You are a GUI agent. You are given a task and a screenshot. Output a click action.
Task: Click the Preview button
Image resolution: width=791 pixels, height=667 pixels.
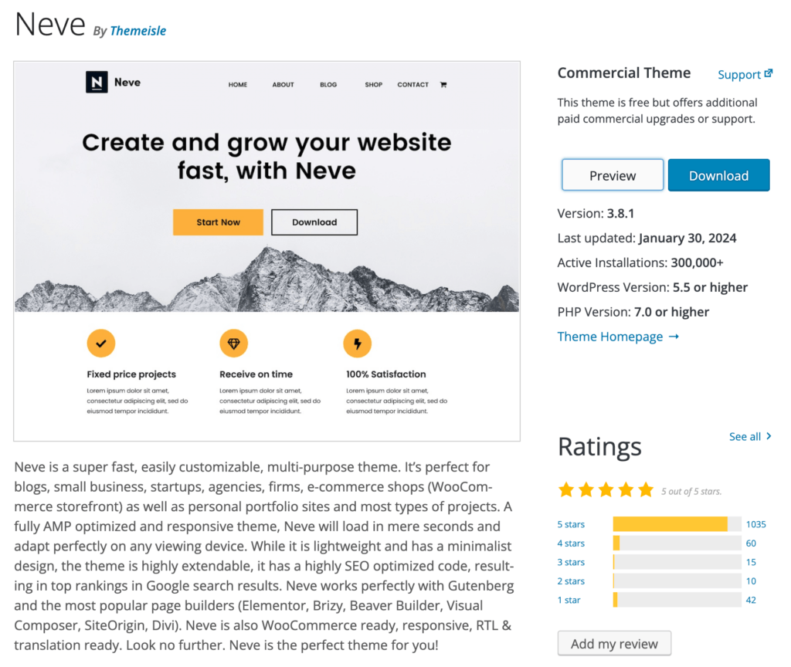coord(612,174)
